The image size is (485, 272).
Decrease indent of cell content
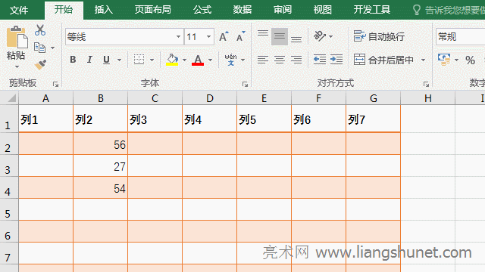click(x=320, y=60)
